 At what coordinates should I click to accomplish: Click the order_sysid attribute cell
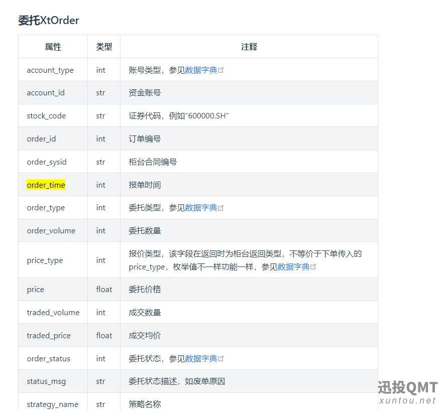coord(47,162)
